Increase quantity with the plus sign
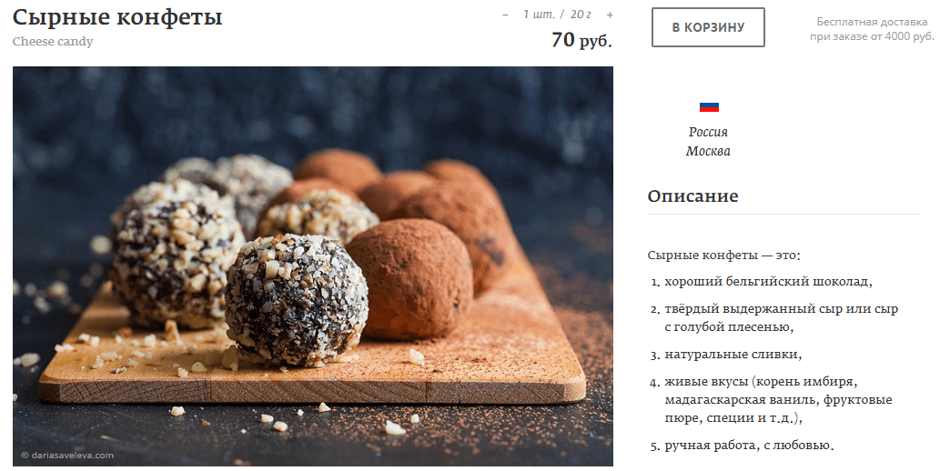 [x=610, y=15]
